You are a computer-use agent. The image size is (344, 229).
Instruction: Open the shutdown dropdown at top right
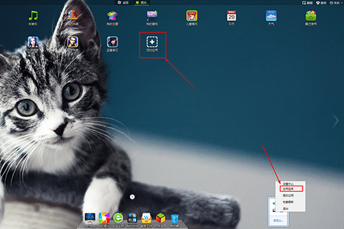tap(336, 3)
